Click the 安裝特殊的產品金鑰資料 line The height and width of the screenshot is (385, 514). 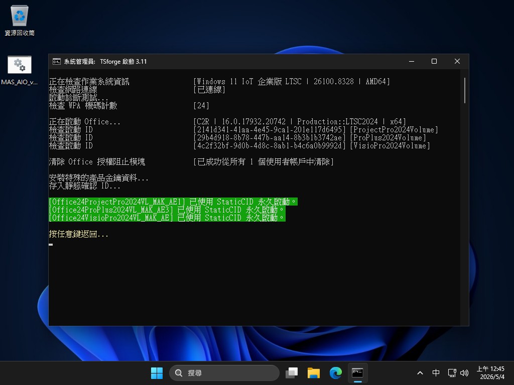click(x=99, y=178)
